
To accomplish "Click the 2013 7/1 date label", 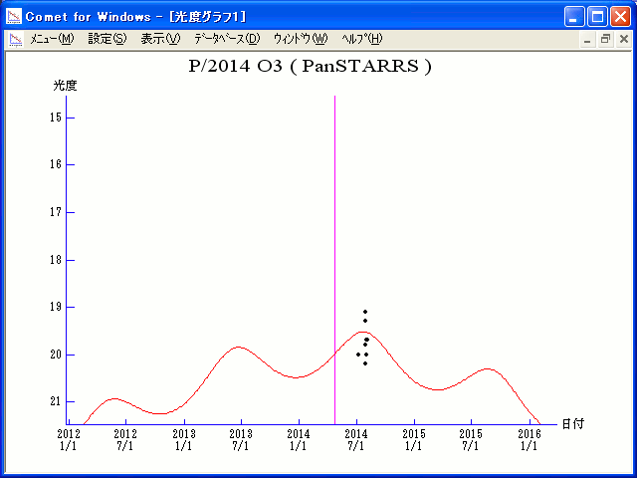I will point(241,440).
